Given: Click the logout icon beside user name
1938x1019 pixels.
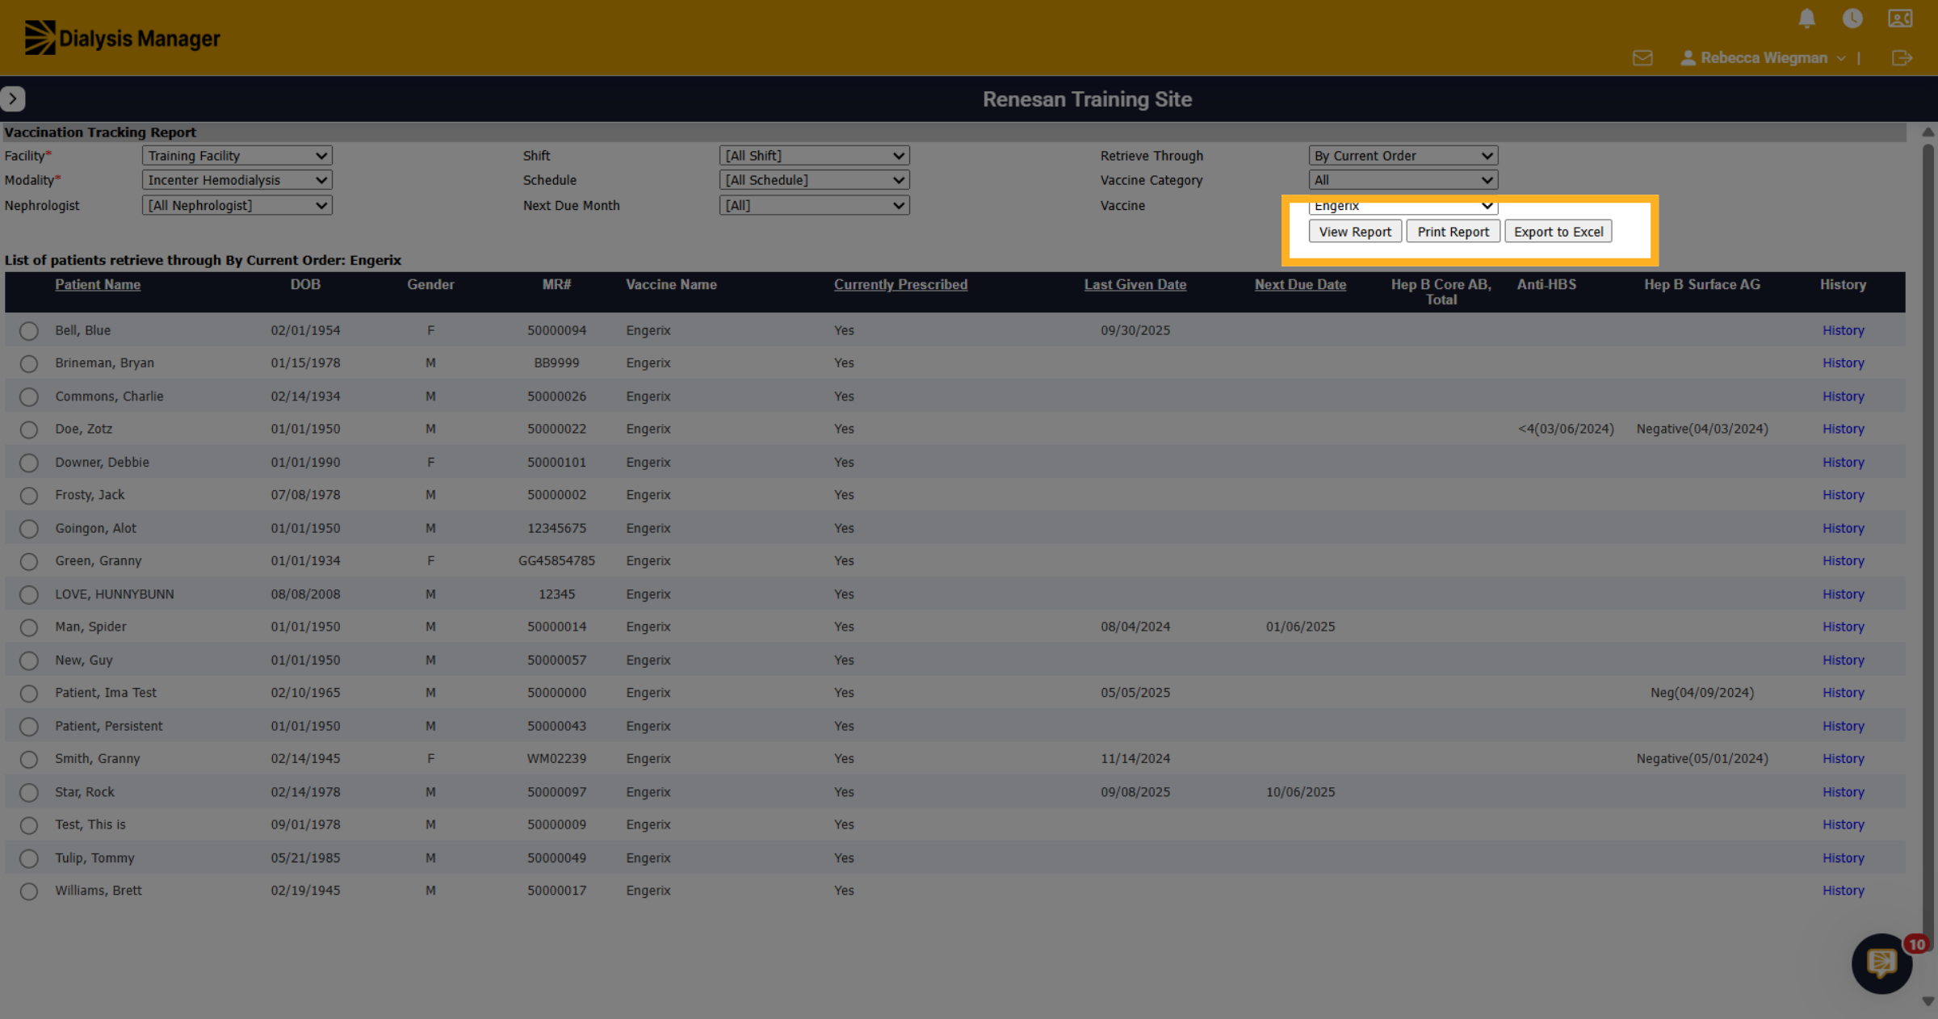Looking at the screenshot, I should tap(1902, 58).
